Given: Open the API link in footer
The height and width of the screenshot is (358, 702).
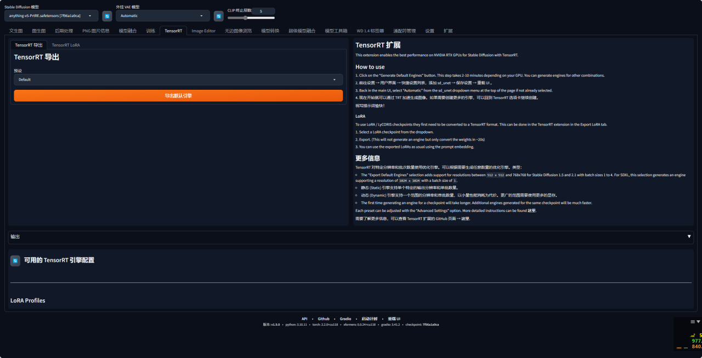Looking at the screenshot, I should [x=304, y=319].
